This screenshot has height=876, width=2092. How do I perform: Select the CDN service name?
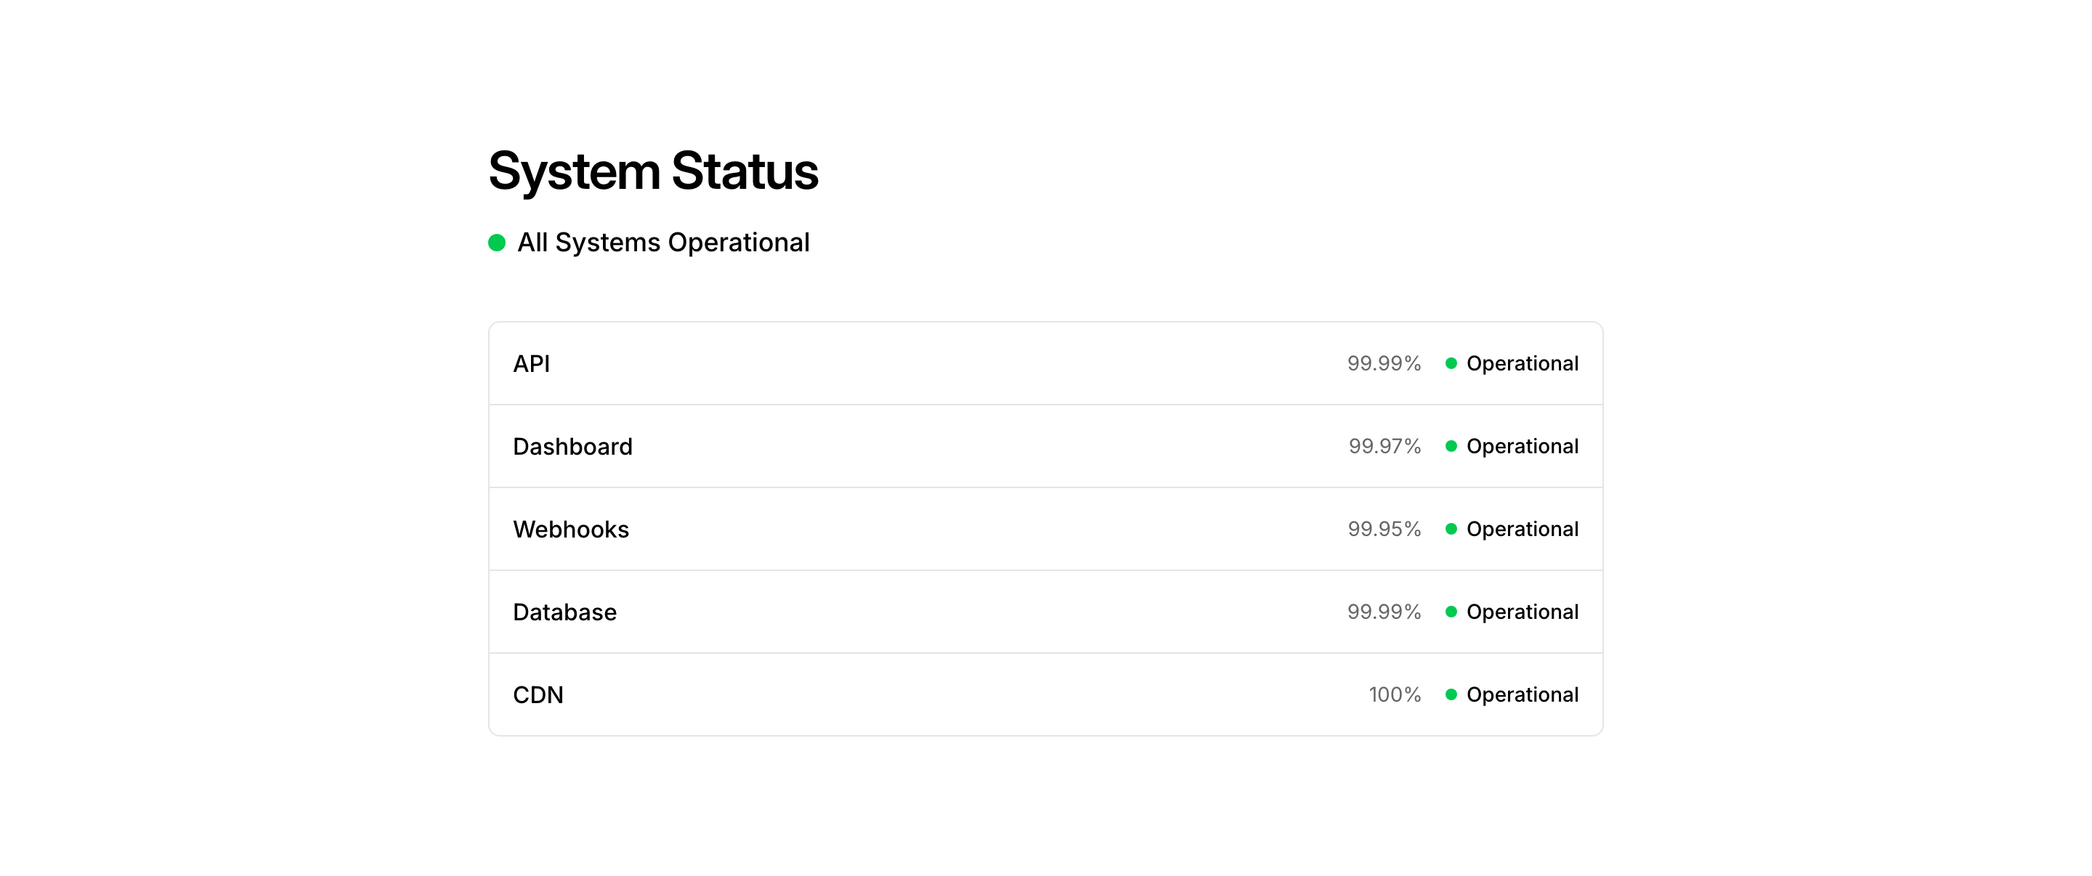click(538, 695)
